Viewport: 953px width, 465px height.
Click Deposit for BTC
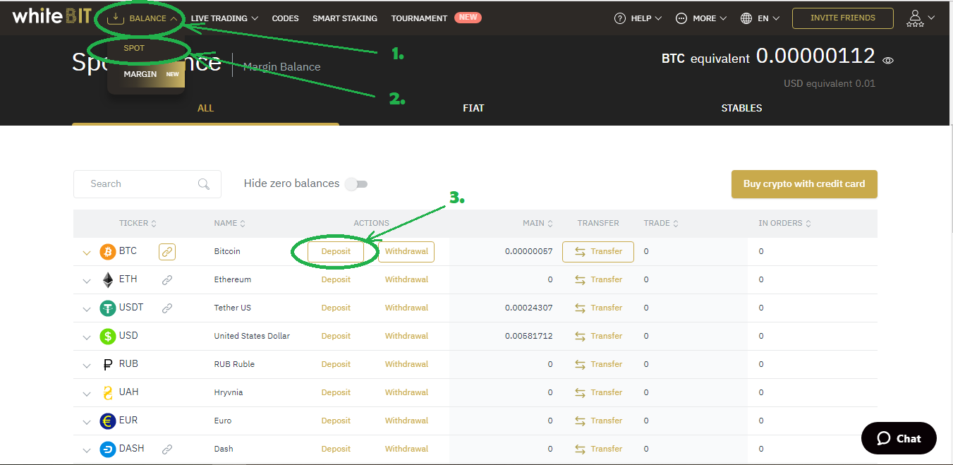pyautogui.click(x=336, y=251)
